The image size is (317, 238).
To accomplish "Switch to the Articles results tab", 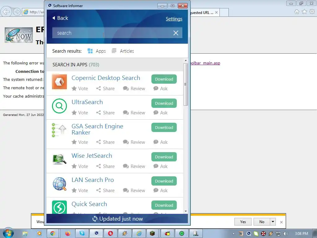I will click(123, 51).
